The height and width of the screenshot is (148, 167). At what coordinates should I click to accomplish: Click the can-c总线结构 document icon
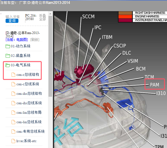coord(13,75)
